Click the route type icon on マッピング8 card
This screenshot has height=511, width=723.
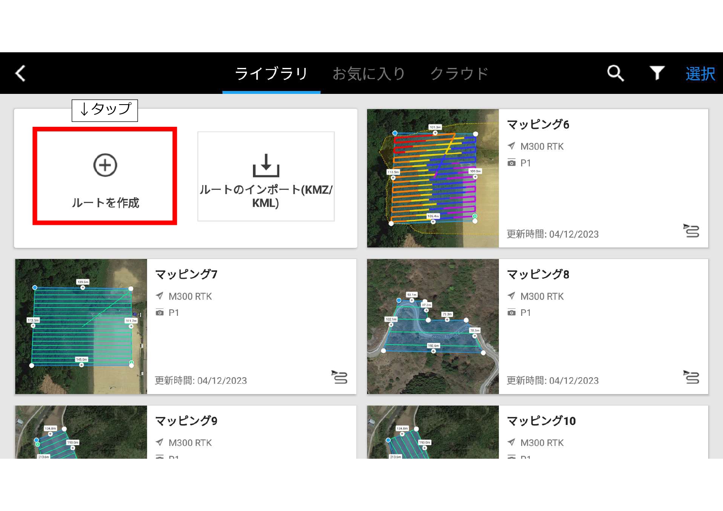pos(691,378)
